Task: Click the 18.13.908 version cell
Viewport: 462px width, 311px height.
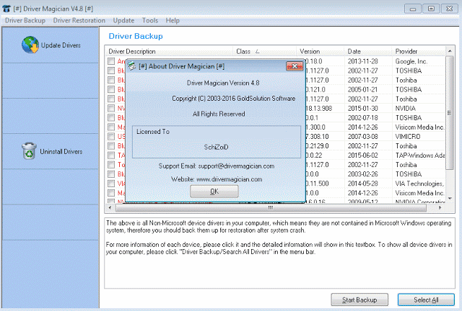Action: [x=319, y=108]
